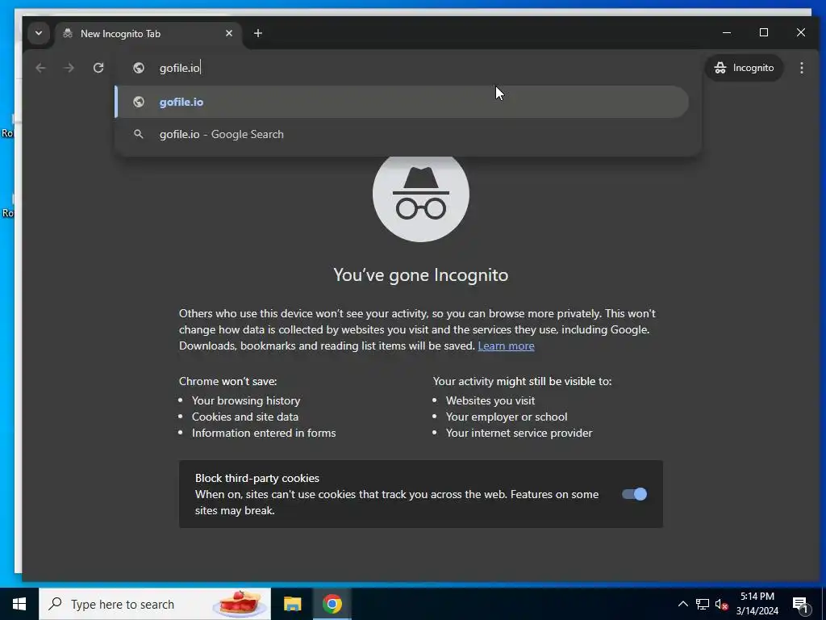The image size is (826, 620).
Task: Click 'Websites you visit' list item
Action: (490, 400)
